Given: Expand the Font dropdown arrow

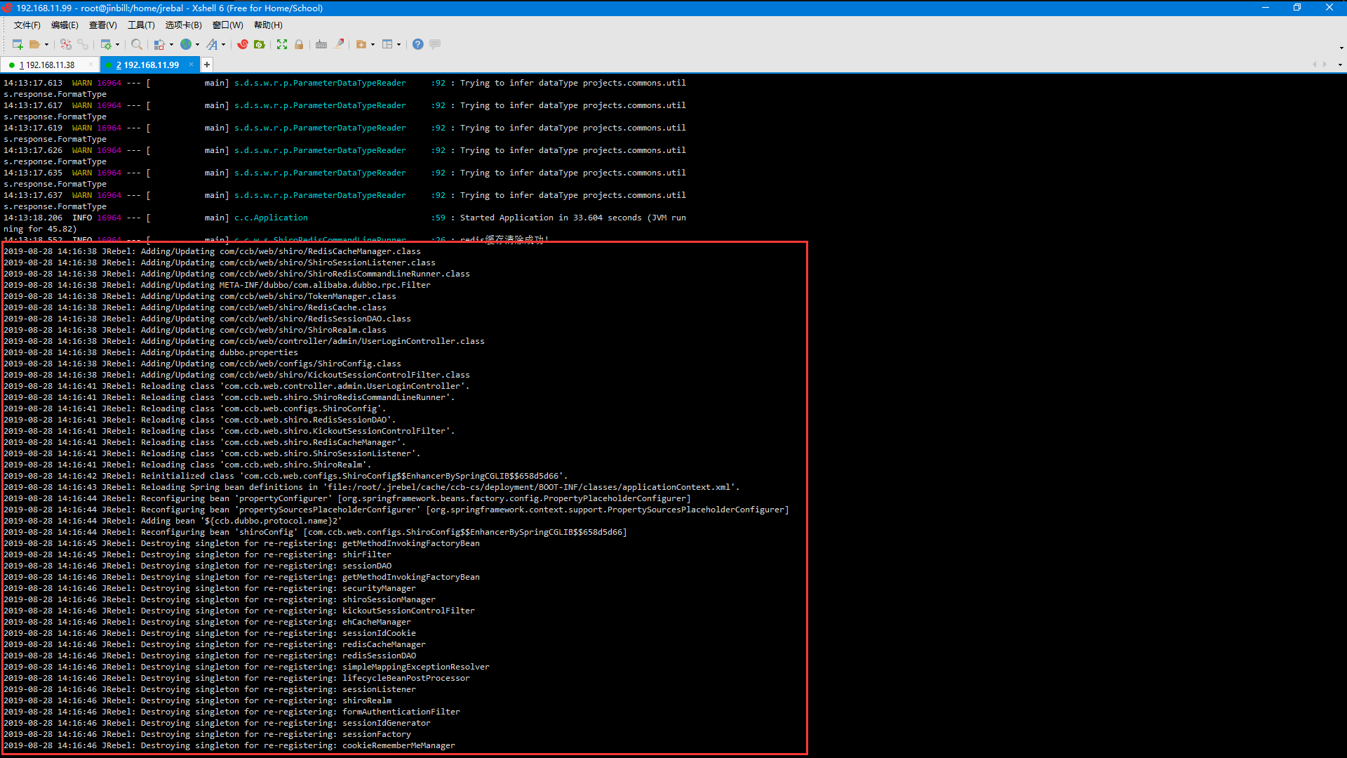Looking at the screenshot, I should 223,44.
